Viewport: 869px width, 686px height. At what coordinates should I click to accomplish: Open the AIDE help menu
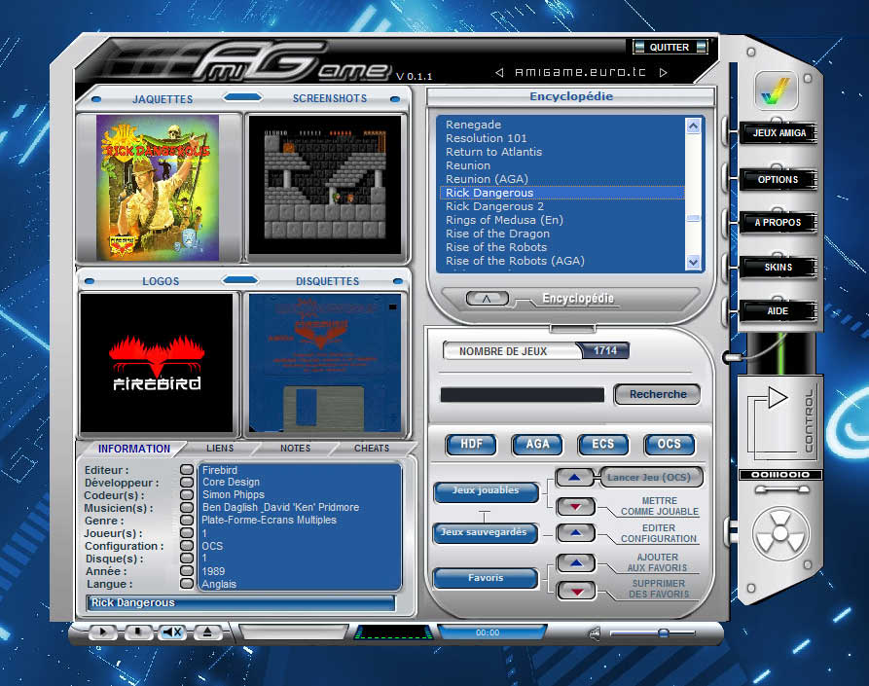coord(778,310)
